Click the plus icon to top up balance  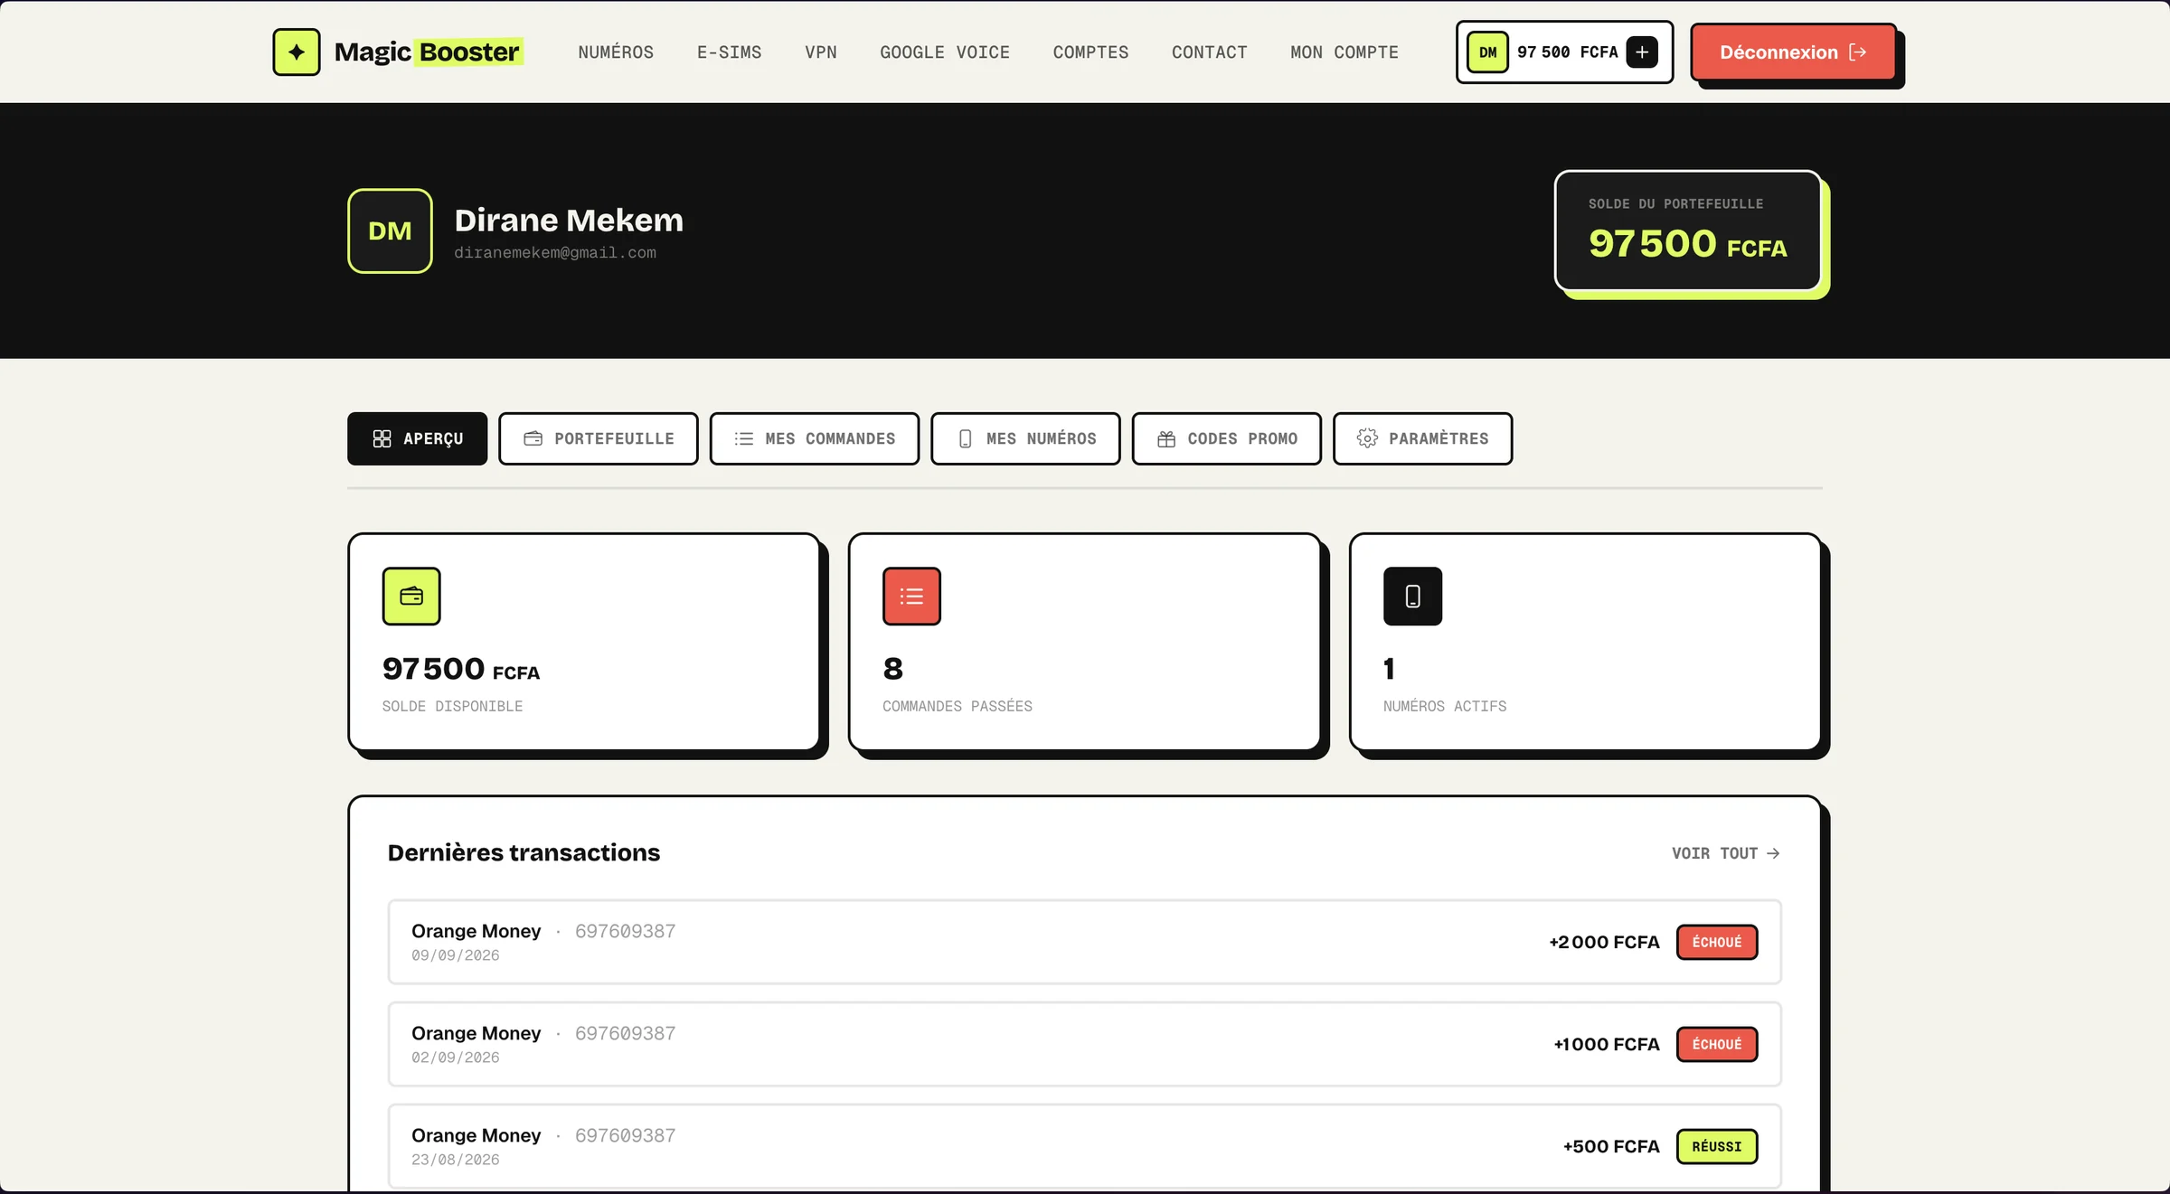click(1642, 52)
